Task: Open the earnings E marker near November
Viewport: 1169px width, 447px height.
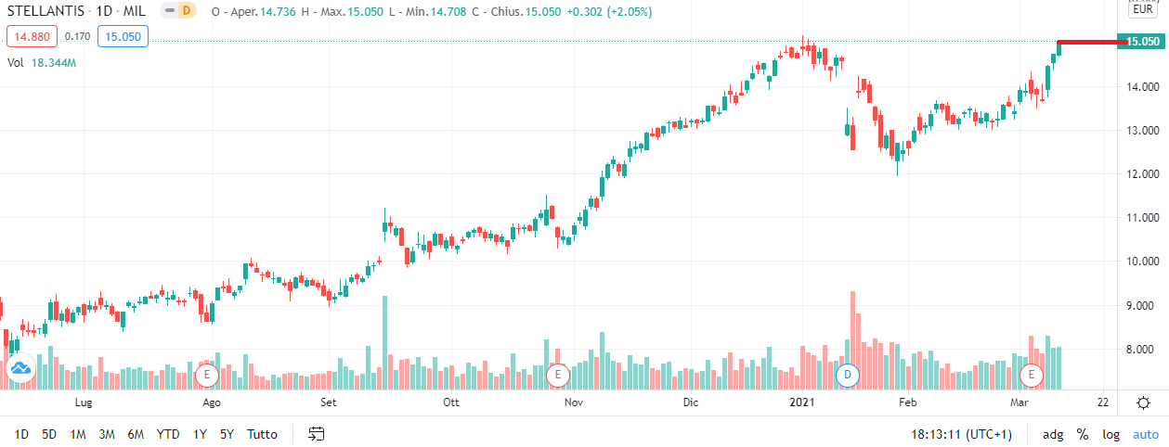Action: click(x=558, y=376)
